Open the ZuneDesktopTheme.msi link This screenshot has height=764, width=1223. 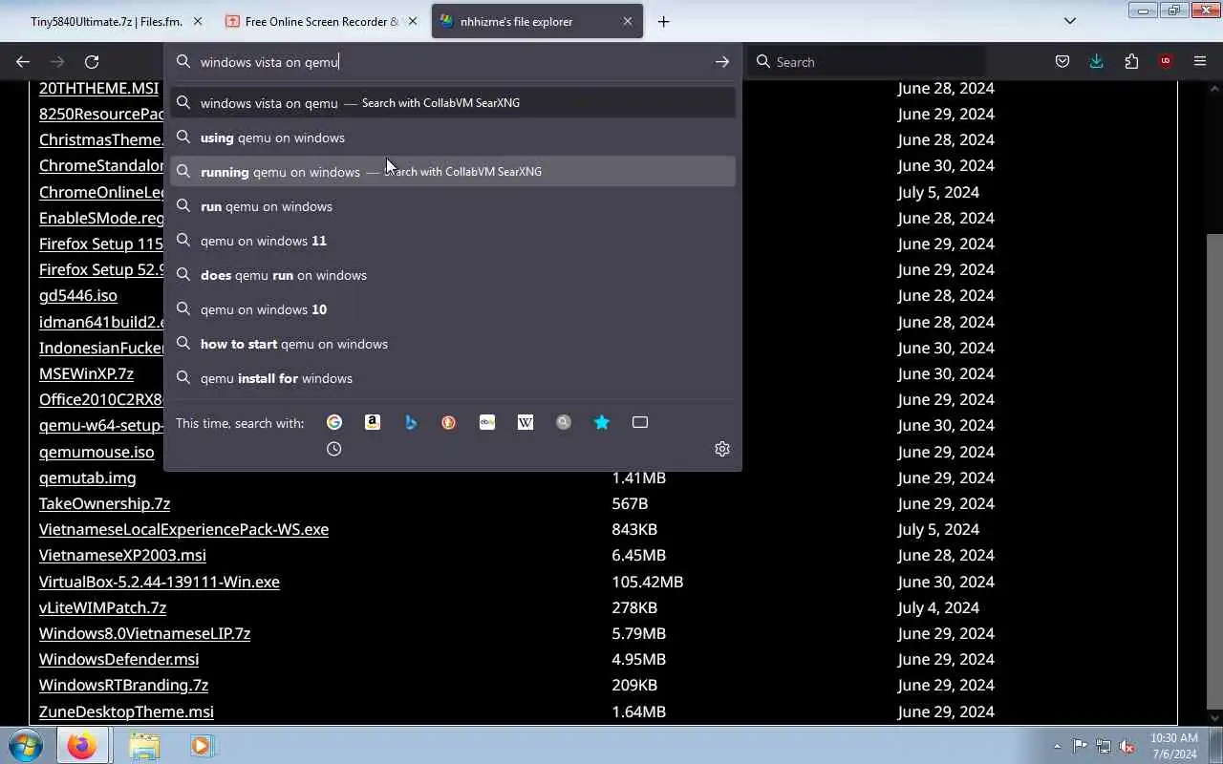tap(126, 711)
